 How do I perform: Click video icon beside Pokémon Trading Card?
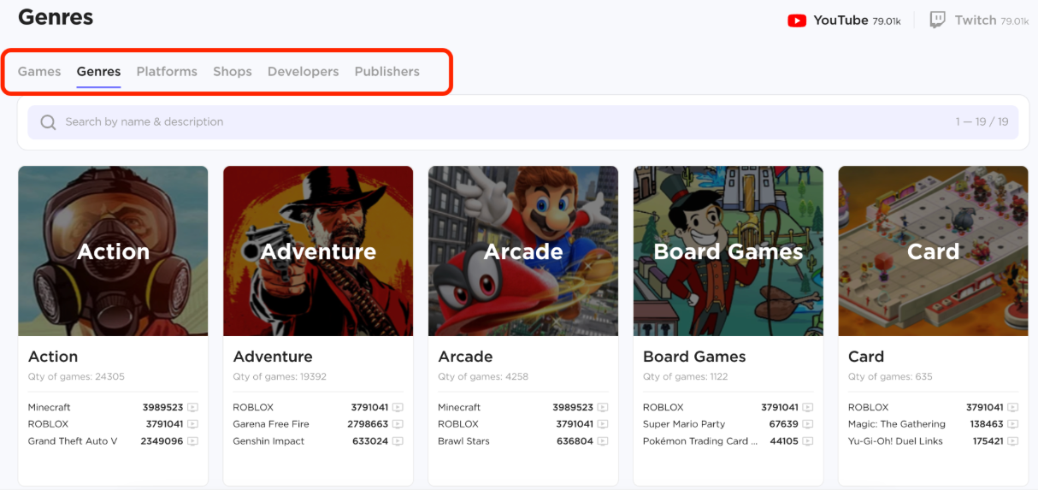(808, 441)
